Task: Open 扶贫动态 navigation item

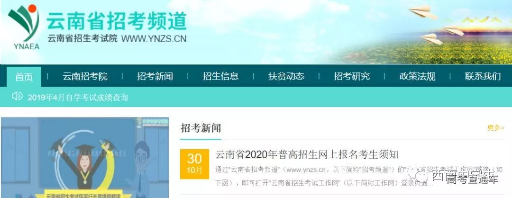Action: [x=286, y=76]
